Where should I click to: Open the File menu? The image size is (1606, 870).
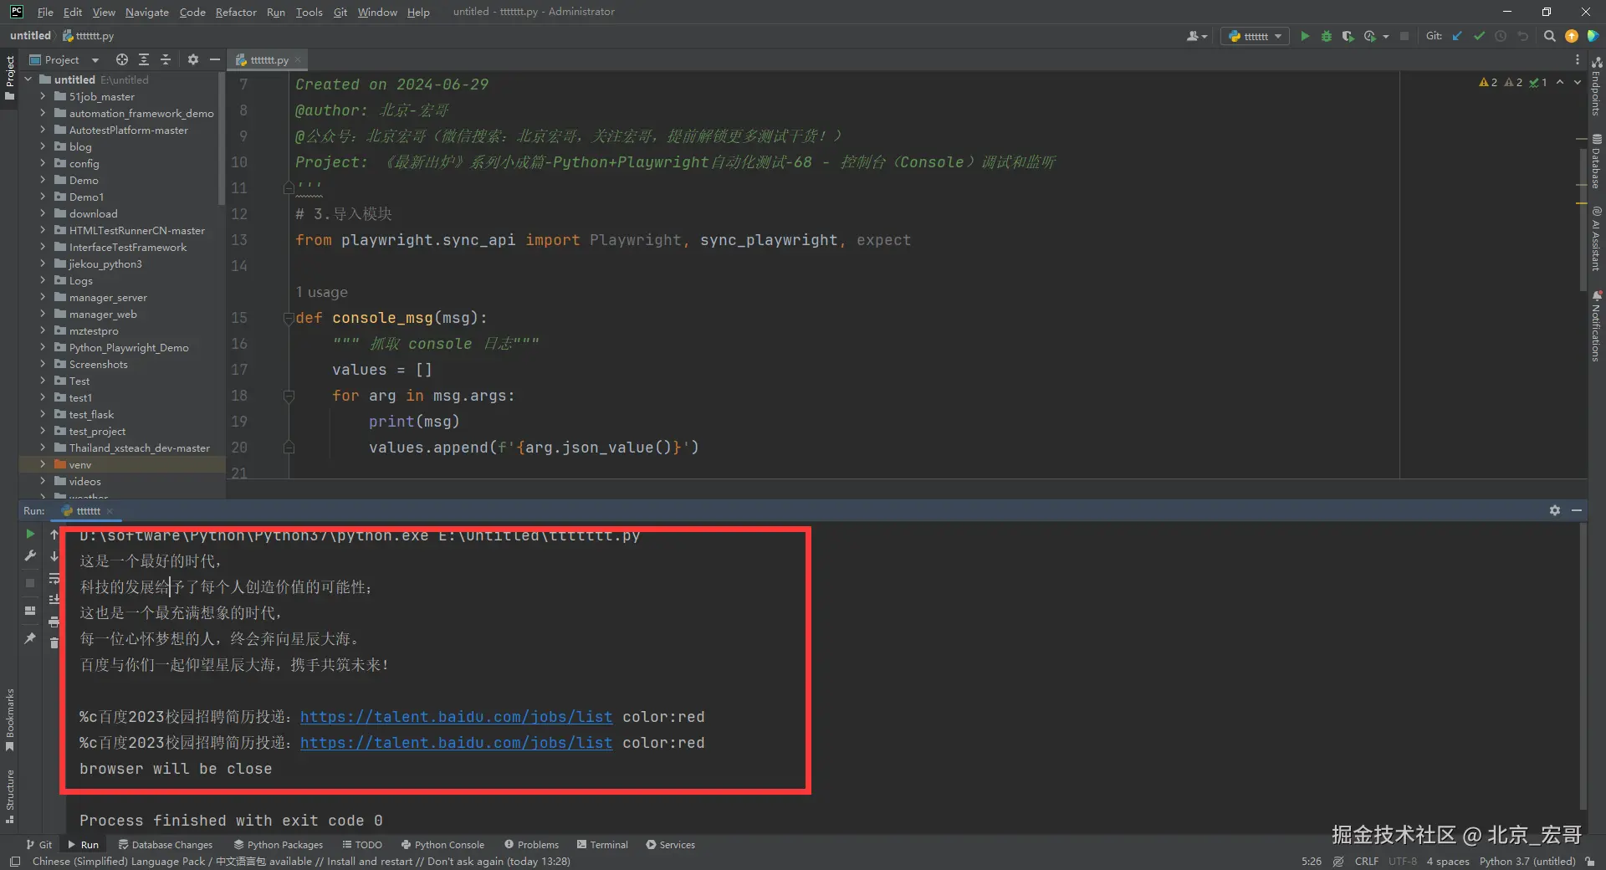point(45,12)
